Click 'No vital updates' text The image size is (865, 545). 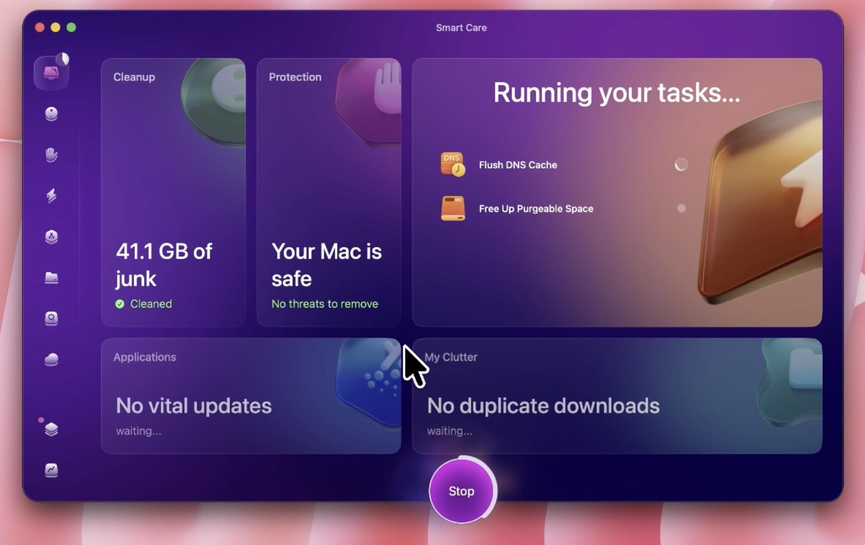tap(194, 406)
